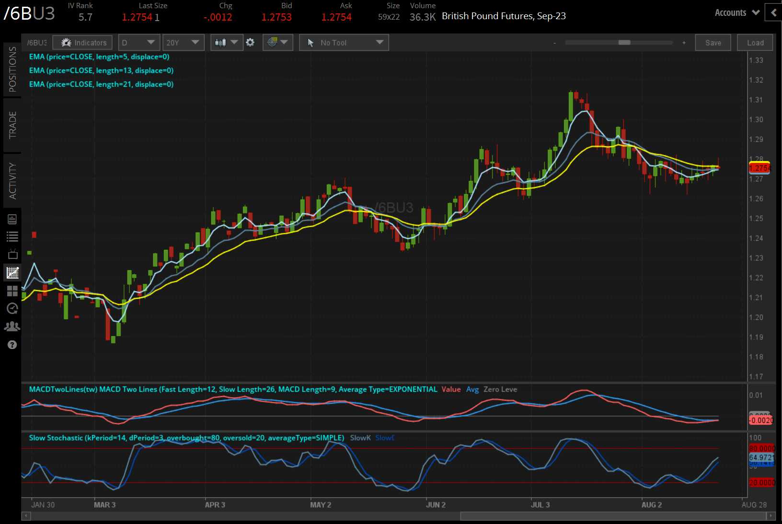Open chart settings gear icon
782x524 pixels.
click(250, 43)
